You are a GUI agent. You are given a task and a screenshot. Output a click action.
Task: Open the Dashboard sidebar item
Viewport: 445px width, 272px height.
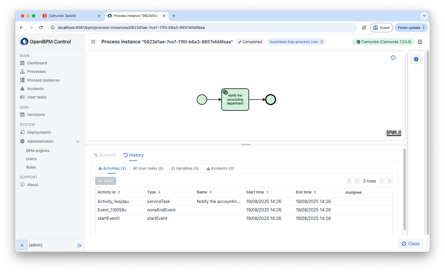point(37,63)
